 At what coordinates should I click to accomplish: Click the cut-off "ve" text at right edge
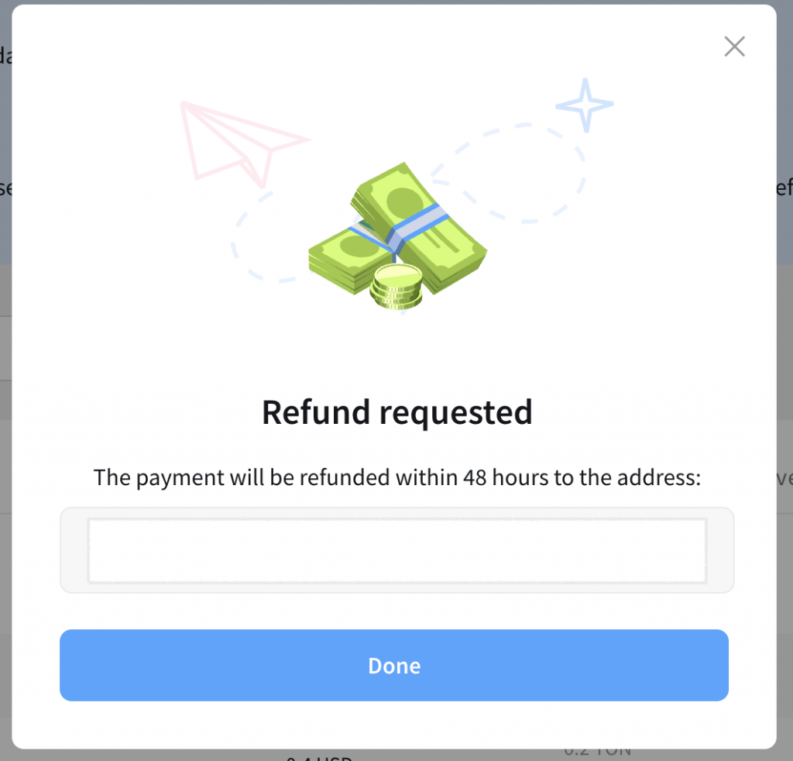click(x=784, y=477)
